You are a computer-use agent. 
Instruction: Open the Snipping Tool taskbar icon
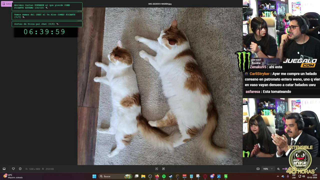pos(198,176)
